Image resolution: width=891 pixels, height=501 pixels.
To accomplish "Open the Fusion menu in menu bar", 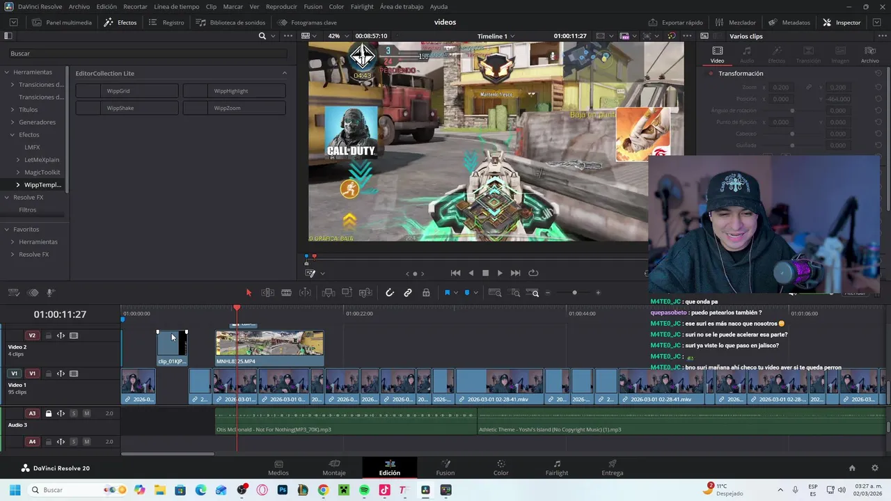I will (x=313, y=6).
